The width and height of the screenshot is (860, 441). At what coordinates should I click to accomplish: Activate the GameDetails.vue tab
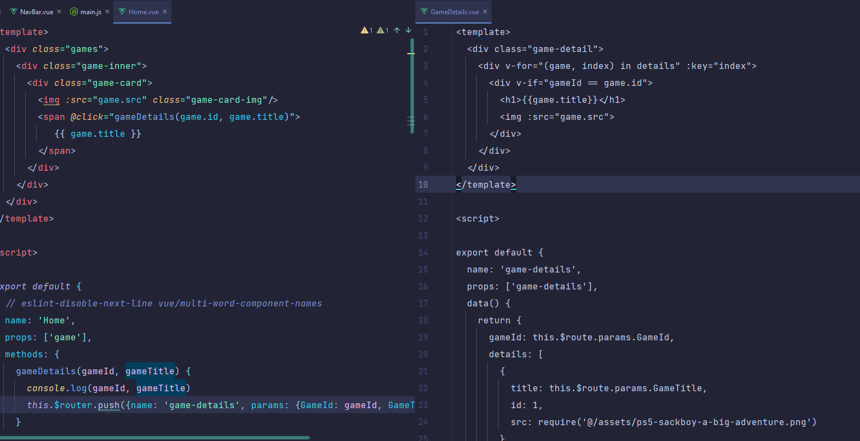click(454, 11)
